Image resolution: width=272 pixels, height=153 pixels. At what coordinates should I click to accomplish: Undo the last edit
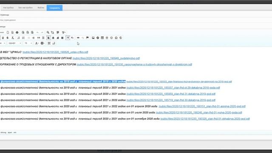pyautogui.click(x=37, y=32)
